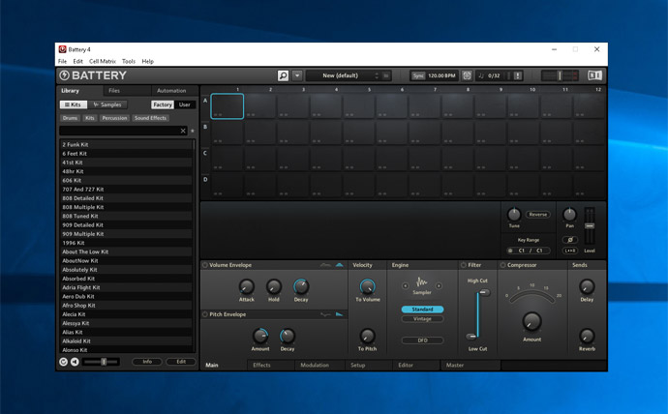This screenshot has width=668, height=414.
Task: Adjust the master volume slider in header
Action: (x=560, y=75)
